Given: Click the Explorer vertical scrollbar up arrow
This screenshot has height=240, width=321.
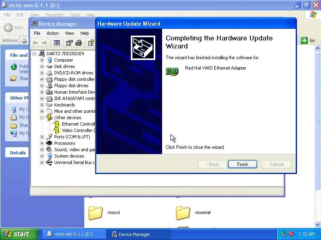Looking at the screenshot, I should (317, 48).
